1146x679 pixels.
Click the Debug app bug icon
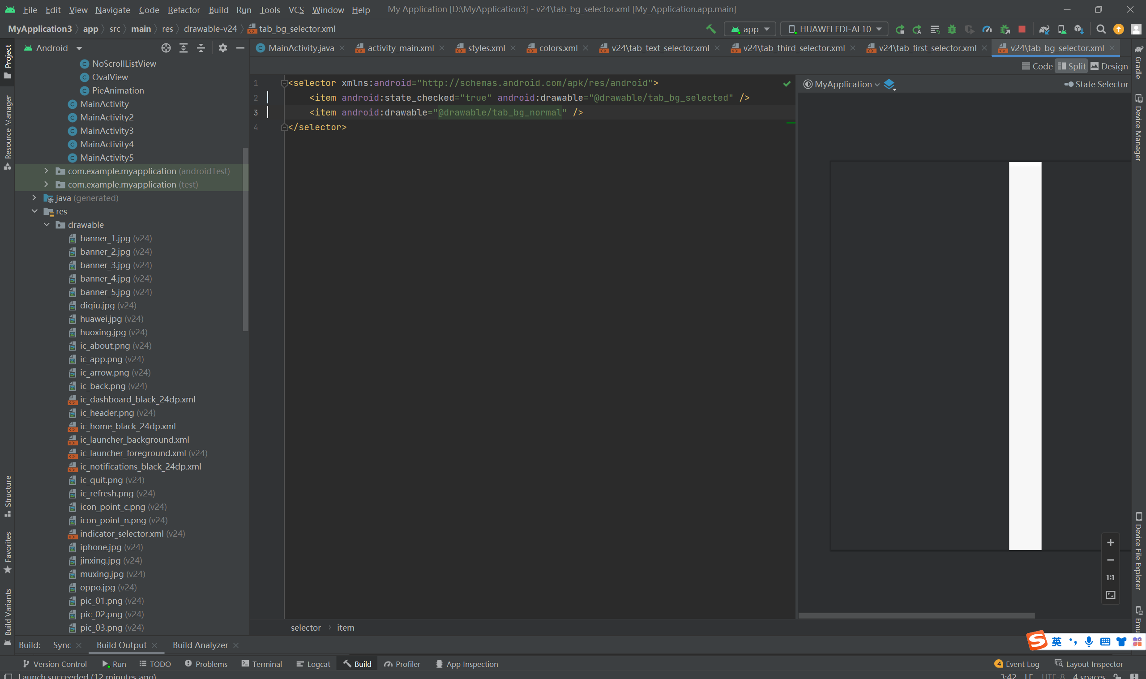[x=952, y=29]
